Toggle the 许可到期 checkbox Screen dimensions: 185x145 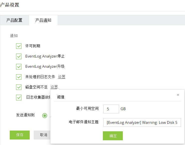(18, 46)
